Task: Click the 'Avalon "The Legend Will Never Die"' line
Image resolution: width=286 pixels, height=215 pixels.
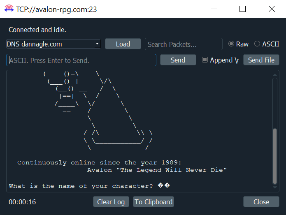Action: point(157,170)
